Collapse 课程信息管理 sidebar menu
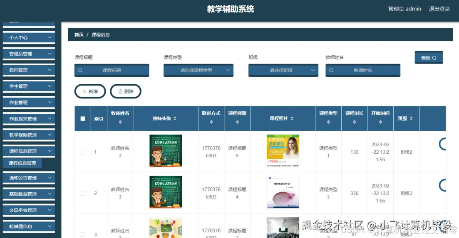Viewport: 459px width, 238px height. pos(29,151)
